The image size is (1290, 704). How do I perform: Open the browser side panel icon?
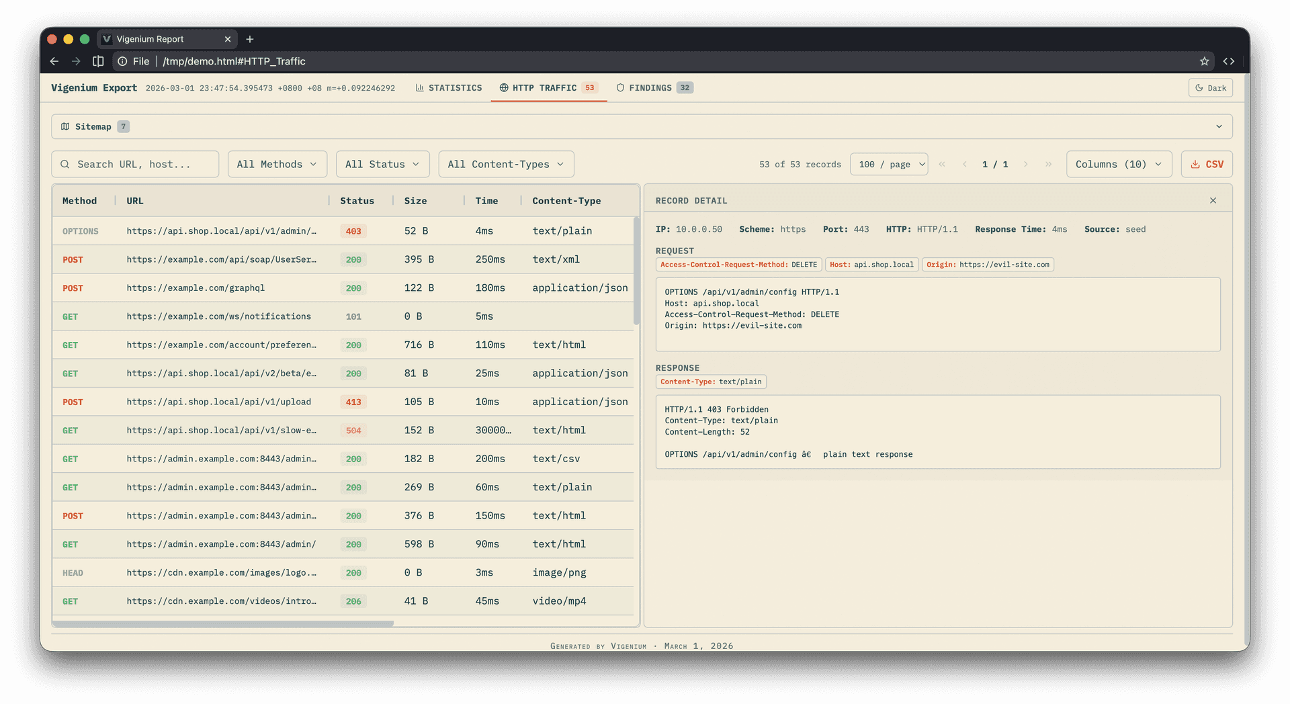(98, 61)
